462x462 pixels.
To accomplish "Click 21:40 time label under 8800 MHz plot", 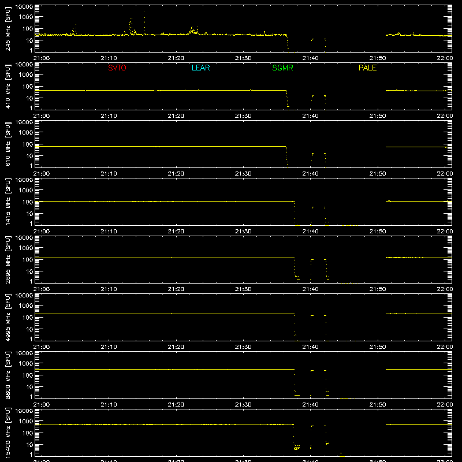I will click(310, 405).
